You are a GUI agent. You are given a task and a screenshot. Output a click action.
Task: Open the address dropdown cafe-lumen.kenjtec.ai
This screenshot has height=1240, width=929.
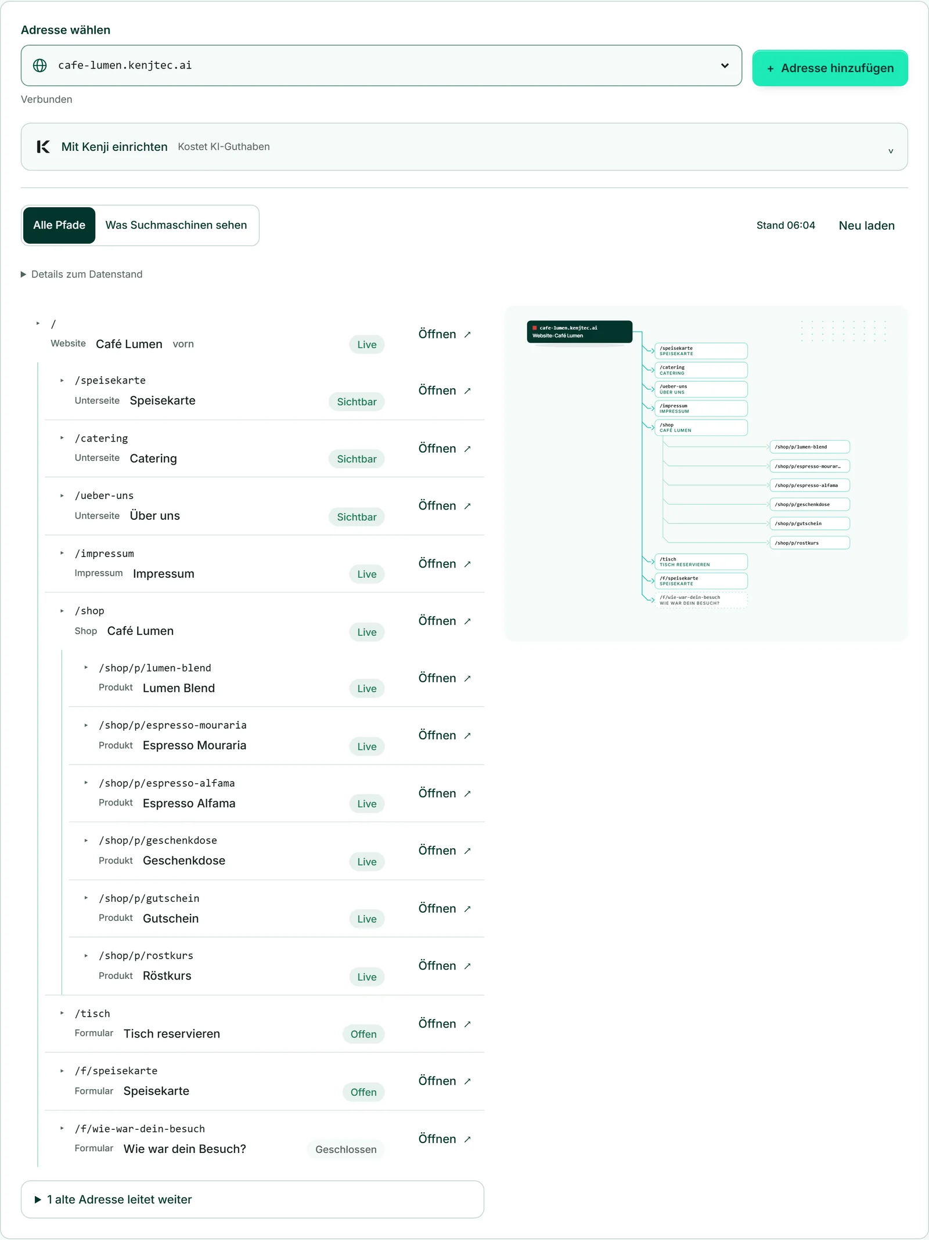click(x=381, y=66)
